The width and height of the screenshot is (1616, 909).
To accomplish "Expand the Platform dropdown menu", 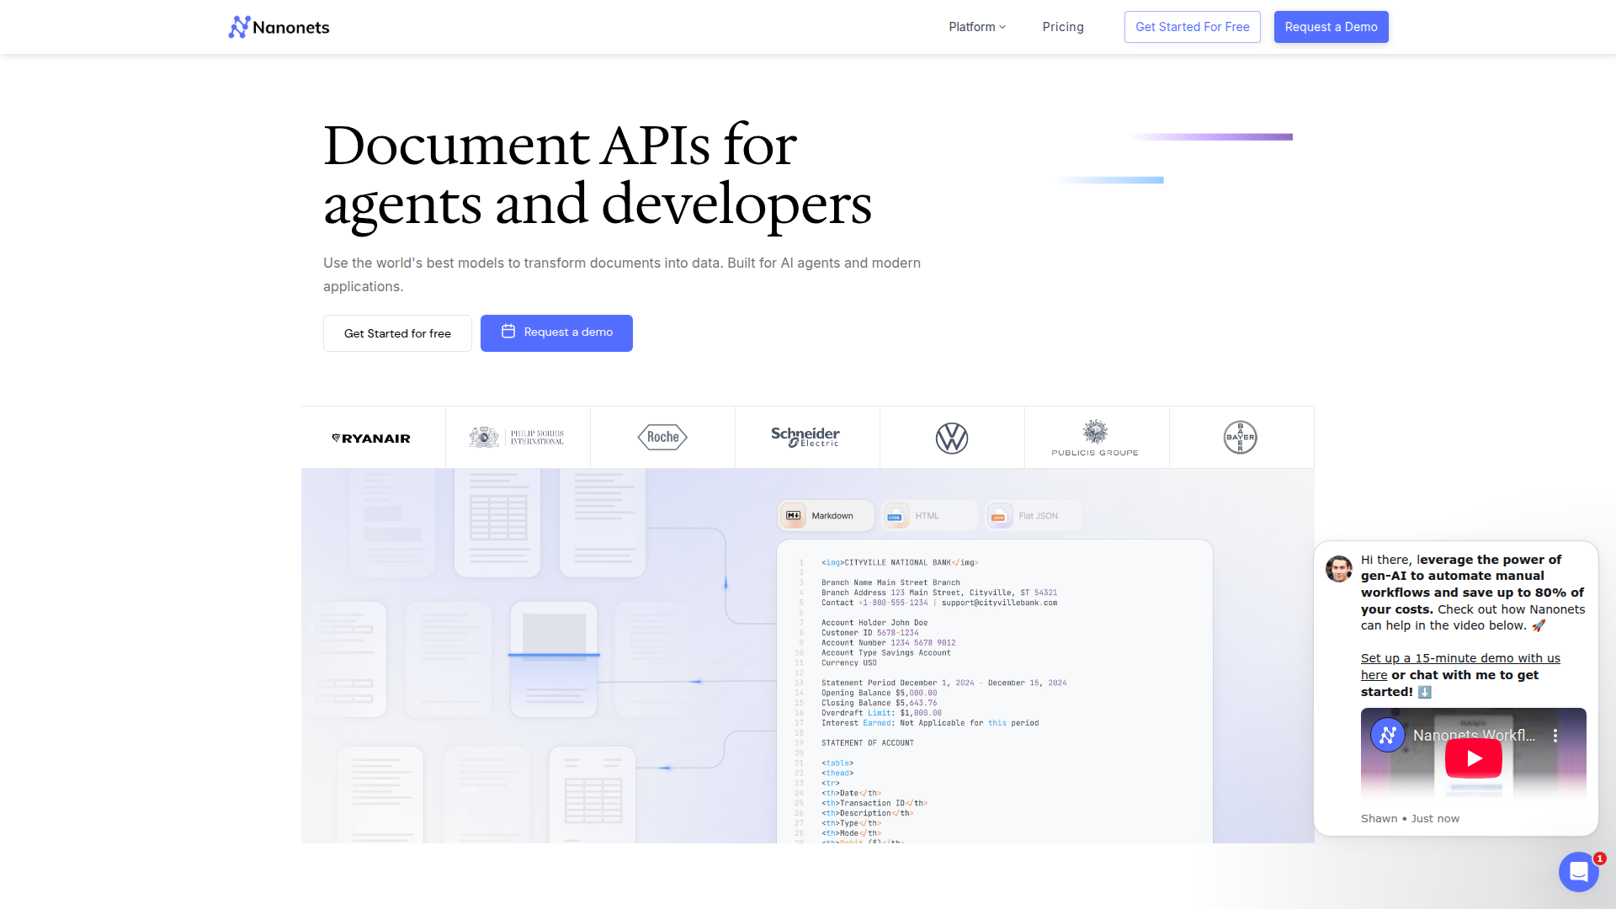I will pos(977,27).
